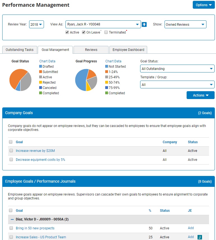216x240 pixels.
Task: Open the Increase Sales - US Product Team goal
Action: [x=41, y=237]
